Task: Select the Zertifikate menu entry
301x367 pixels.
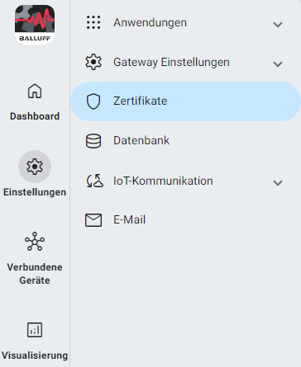Action: (185, 101)
